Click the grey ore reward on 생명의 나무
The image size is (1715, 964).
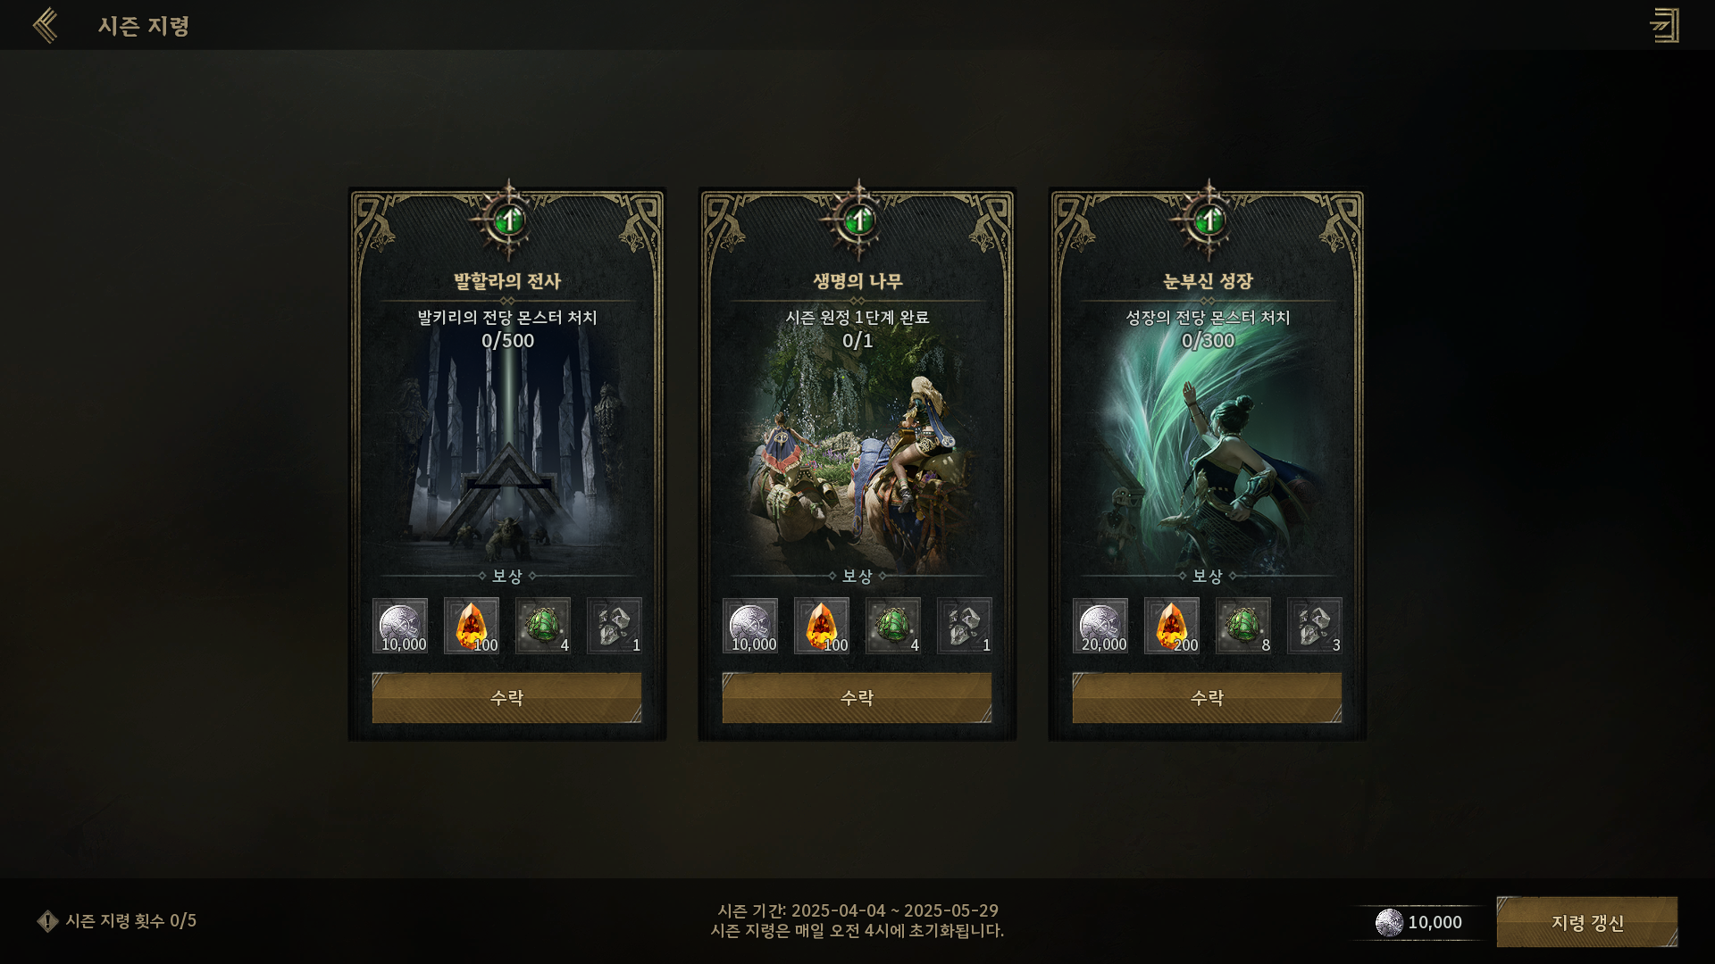coord(965,626)
